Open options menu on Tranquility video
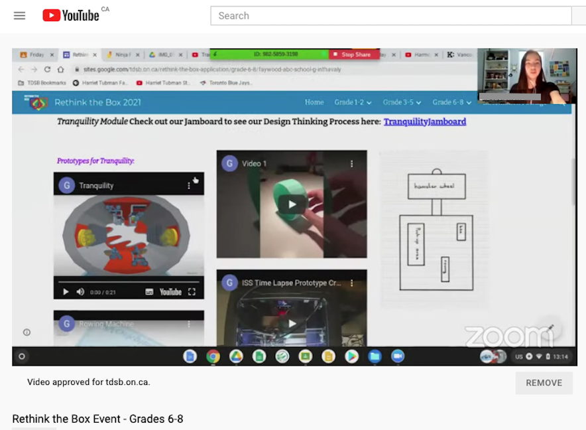The width and height of the screenshot is (586, 430). (x=189, y=186)
